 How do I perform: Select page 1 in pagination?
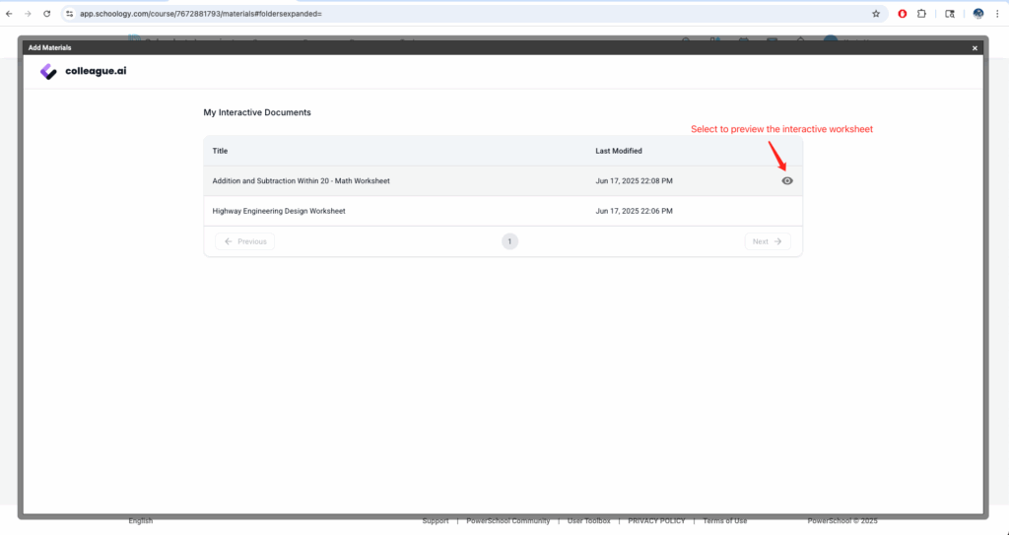pos(509,241)
